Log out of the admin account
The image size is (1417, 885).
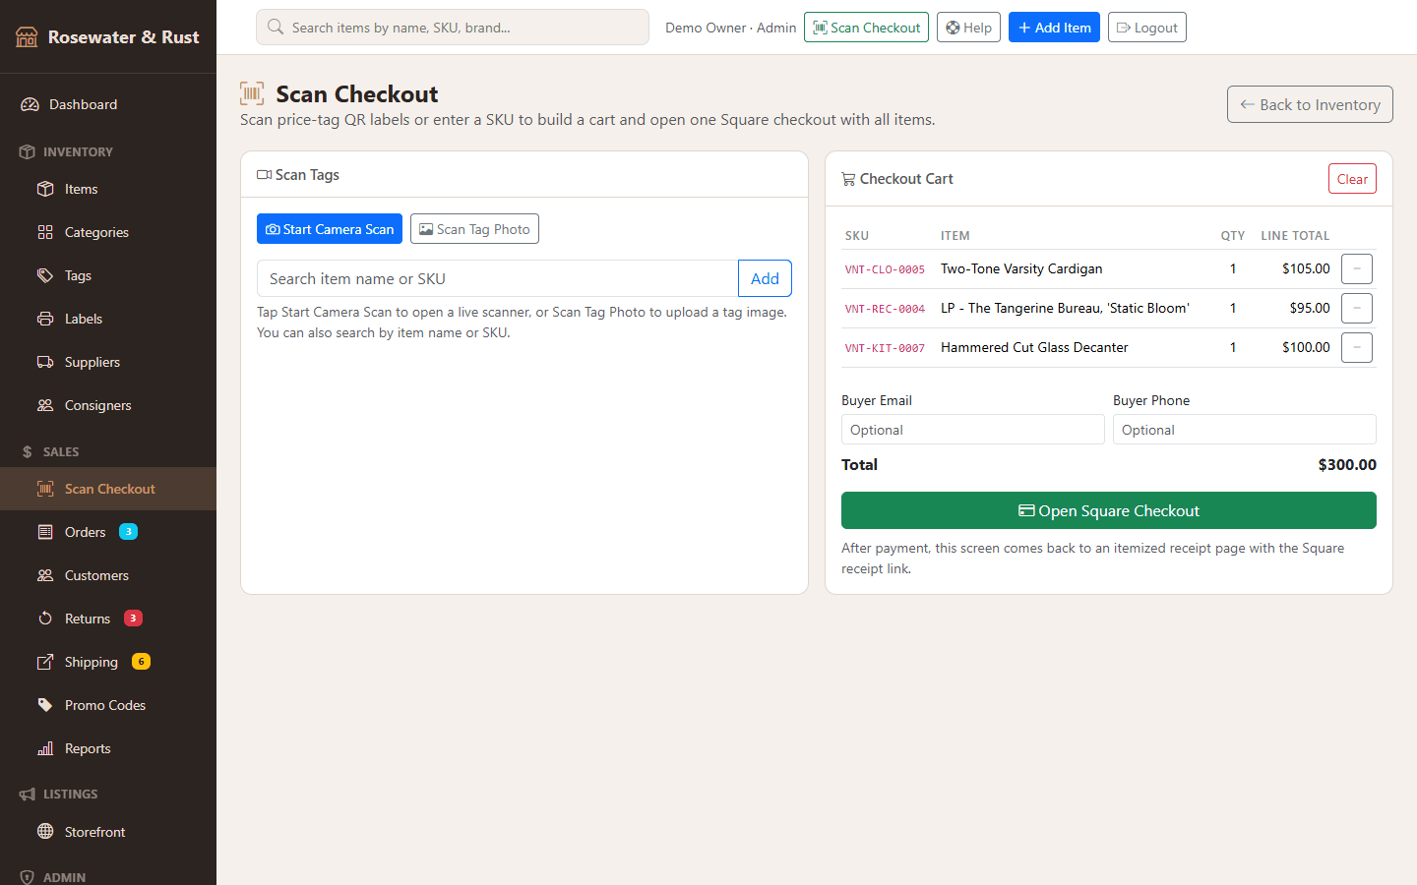(1147, 28)
